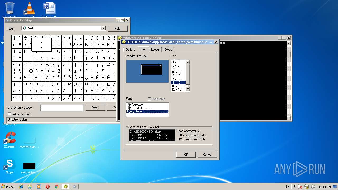Open the Start menu
The width and height of the screenshot is (338, 190).
(x=7, y=187)
